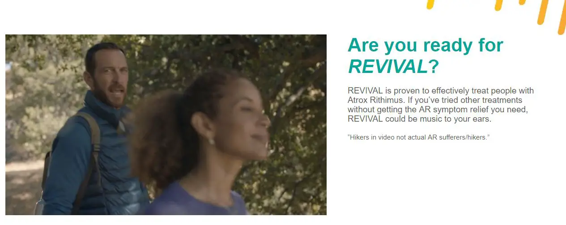Click the yellow decorative stroke at top

click(x=430, y=4)
